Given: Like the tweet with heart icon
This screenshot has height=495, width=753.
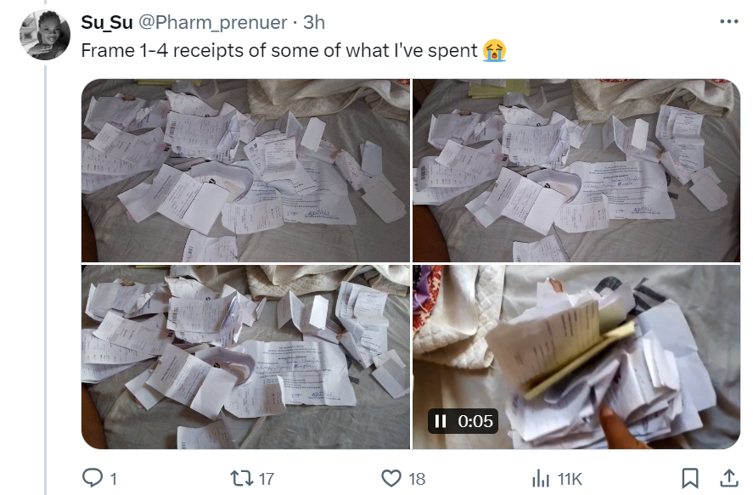Looking at the screenshot, I should (x=391, y=478).
